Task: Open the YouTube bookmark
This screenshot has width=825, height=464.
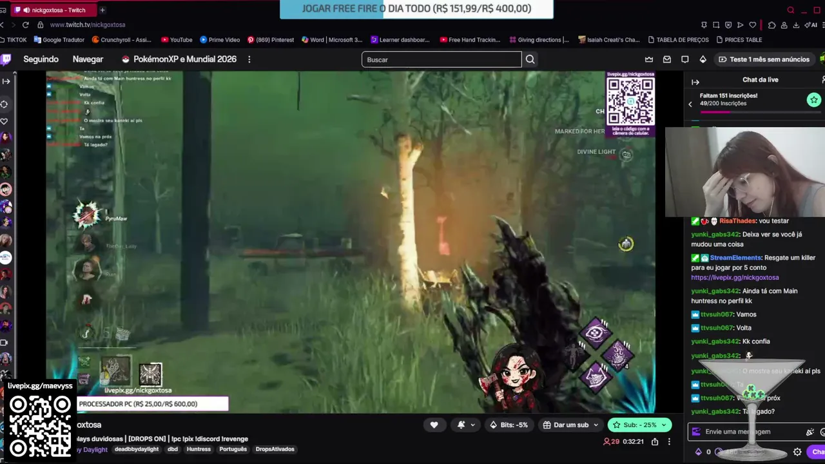Action: click(x=177, y=39)
